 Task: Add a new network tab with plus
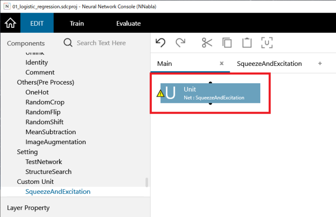point(320,64)
